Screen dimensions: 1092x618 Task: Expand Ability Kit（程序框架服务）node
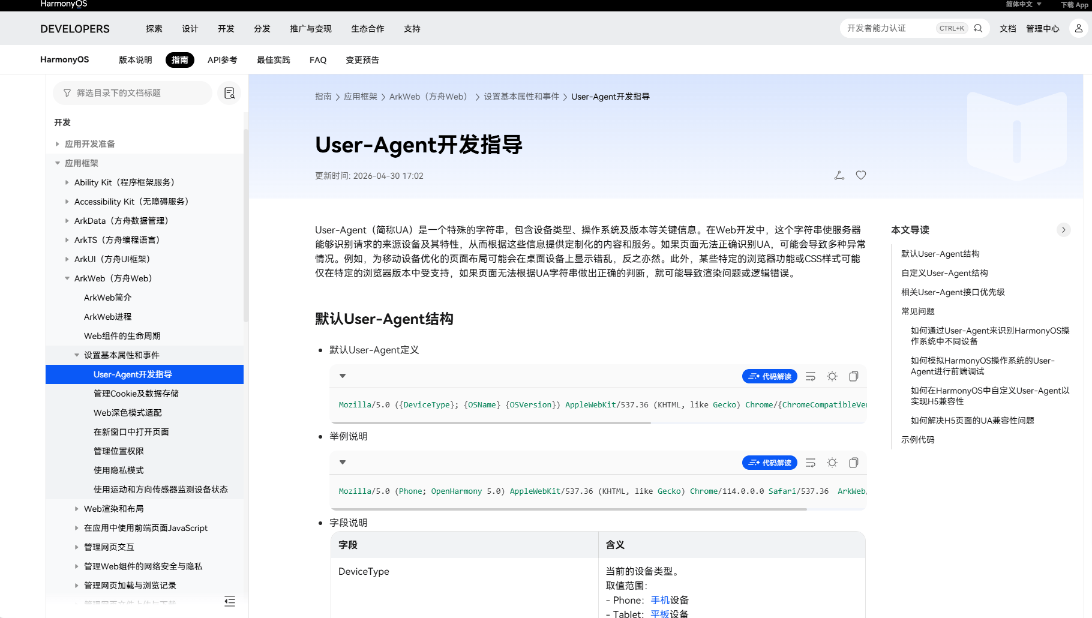pos(67,182)
